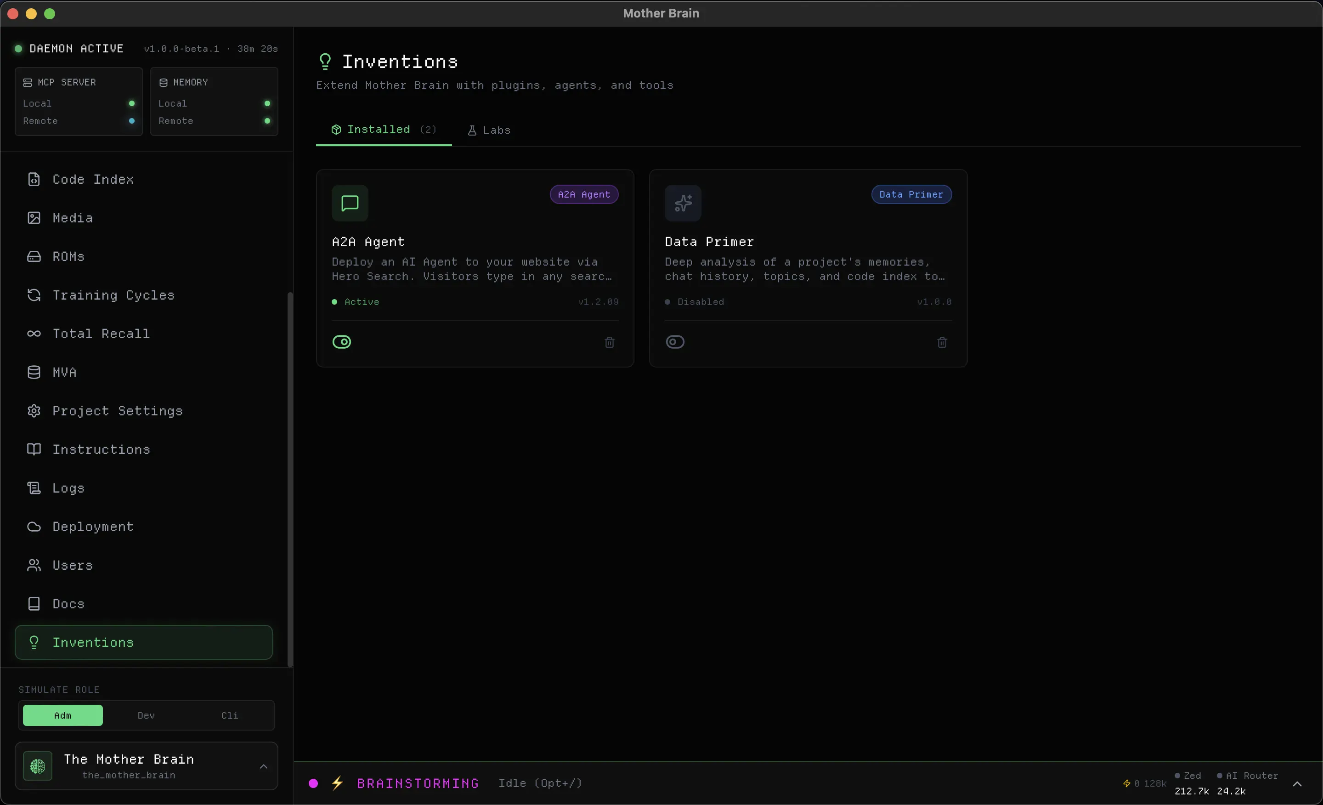Expand the bottom status bar chevron
Image resolution: width=1323 pixels, height=805 pixels.
tap(1297, 784)
